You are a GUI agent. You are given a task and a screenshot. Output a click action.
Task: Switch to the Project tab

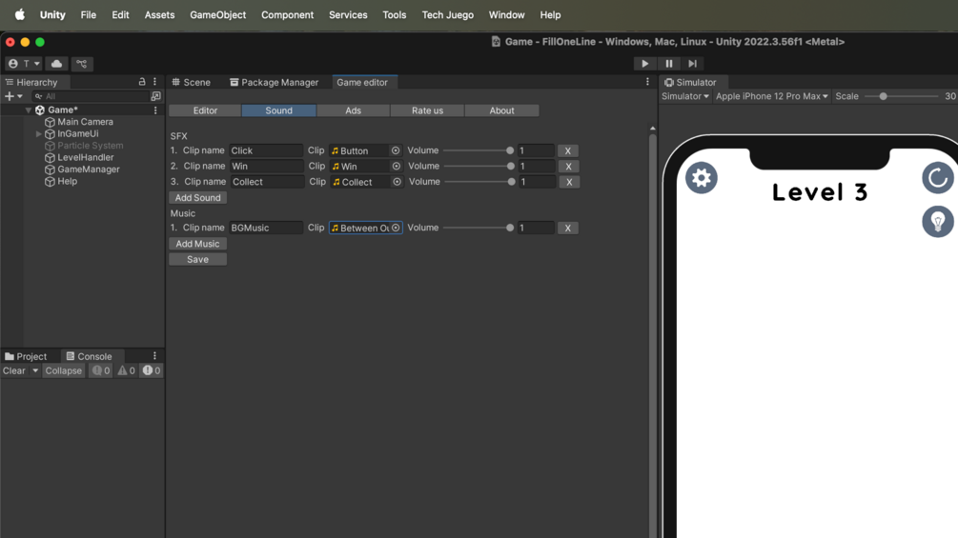point(26,356)
